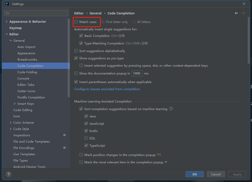The height and width of the screenshot is (182, 252).
Task: Click the documentation popup delay field
Action: tap(137, 73)
